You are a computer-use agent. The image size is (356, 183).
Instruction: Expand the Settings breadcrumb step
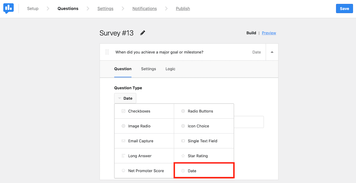[105, 8]
